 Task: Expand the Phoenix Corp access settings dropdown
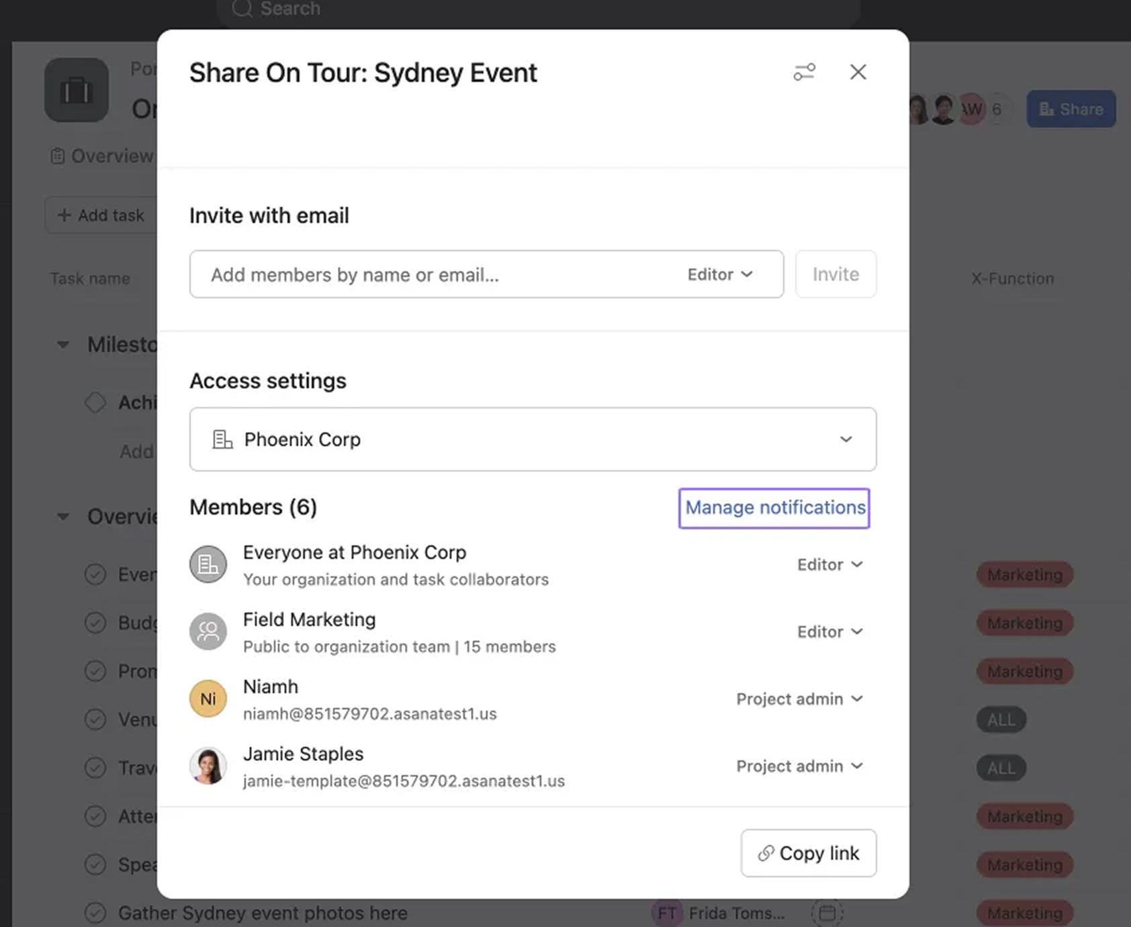846,439
